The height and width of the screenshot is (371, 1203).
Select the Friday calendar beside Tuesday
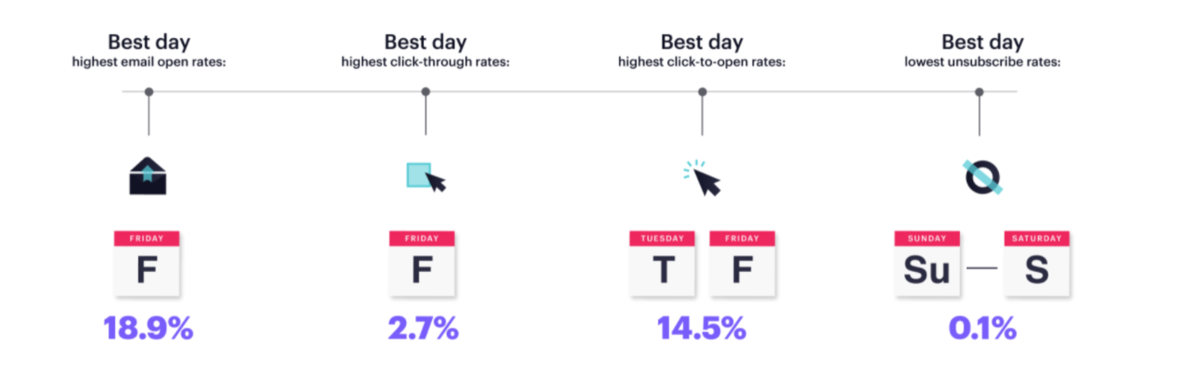(x=742, y=264)
